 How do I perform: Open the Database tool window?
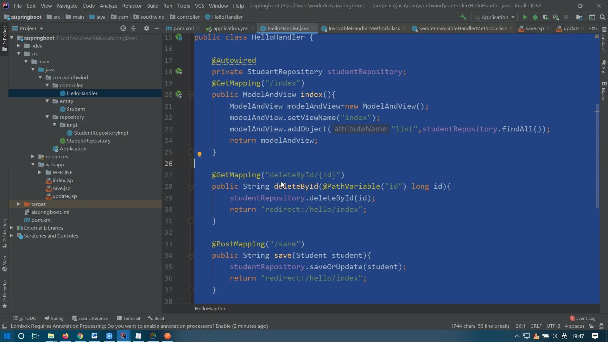604,40
